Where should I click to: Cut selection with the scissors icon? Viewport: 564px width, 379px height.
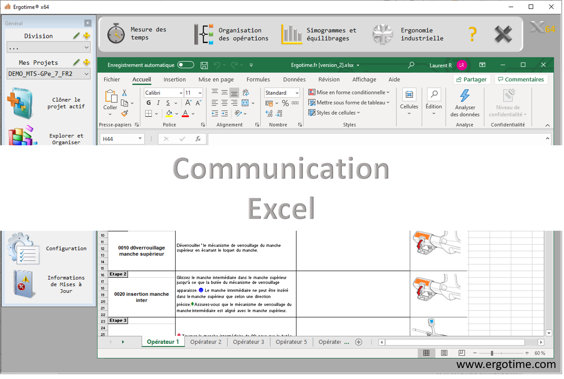coord(124,92)
